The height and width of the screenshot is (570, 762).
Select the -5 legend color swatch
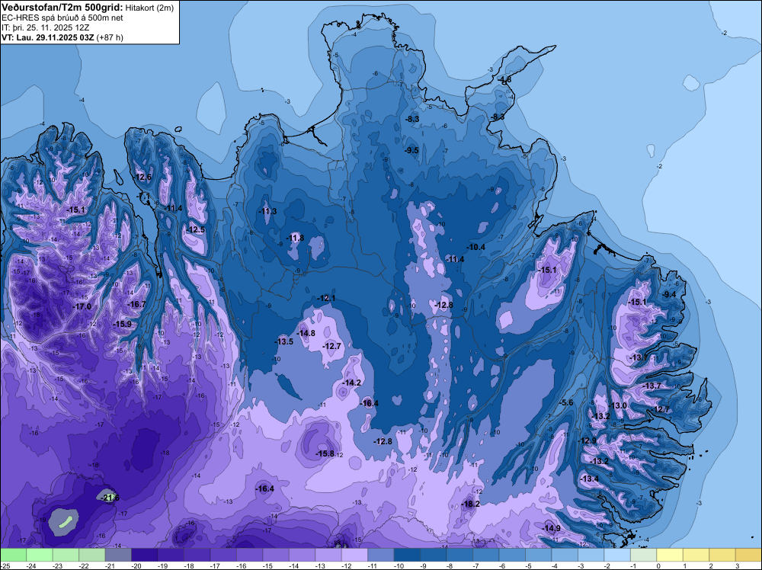538,555
